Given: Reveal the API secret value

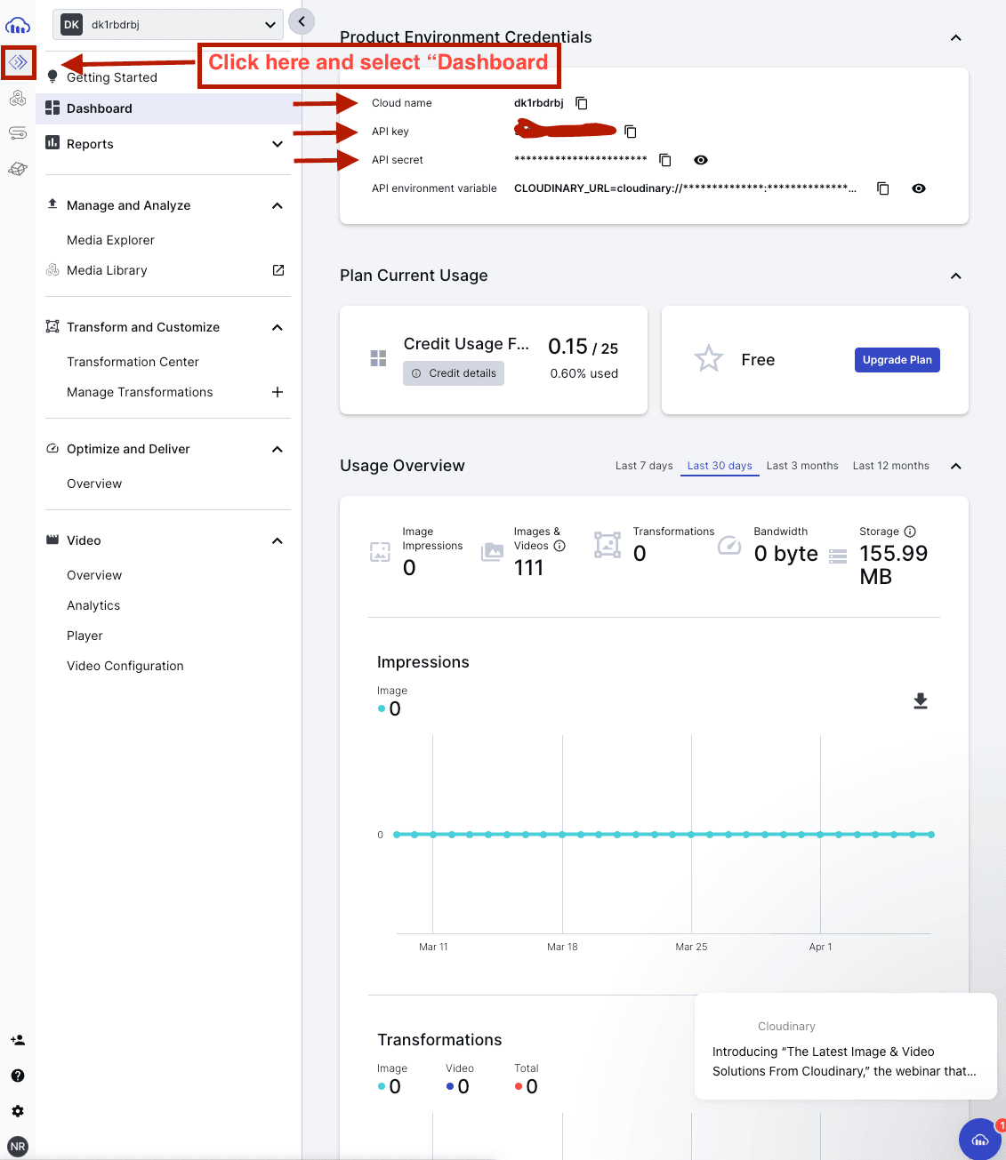Looking at the screenshot, I should [701, 160].
